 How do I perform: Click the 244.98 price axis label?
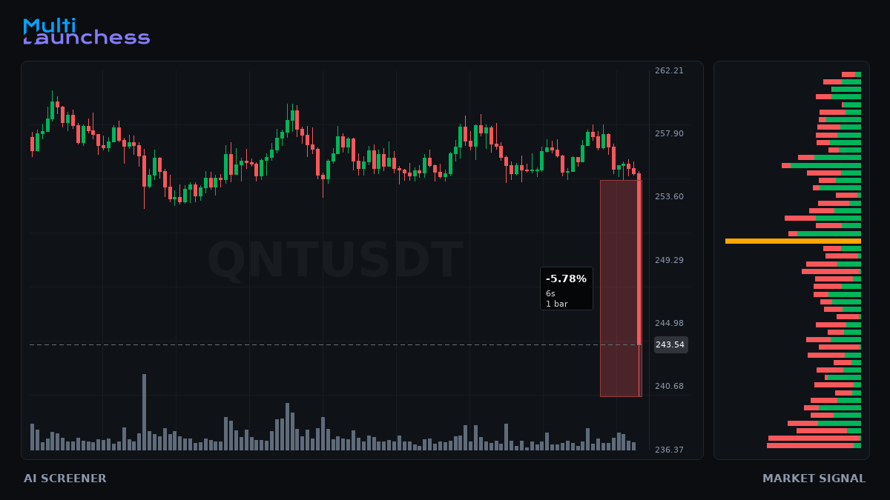669,323
